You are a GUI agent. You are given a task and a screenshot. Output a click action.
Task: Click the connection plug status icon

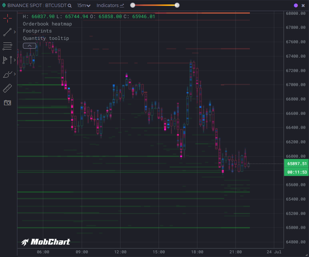tap(4, 5)
